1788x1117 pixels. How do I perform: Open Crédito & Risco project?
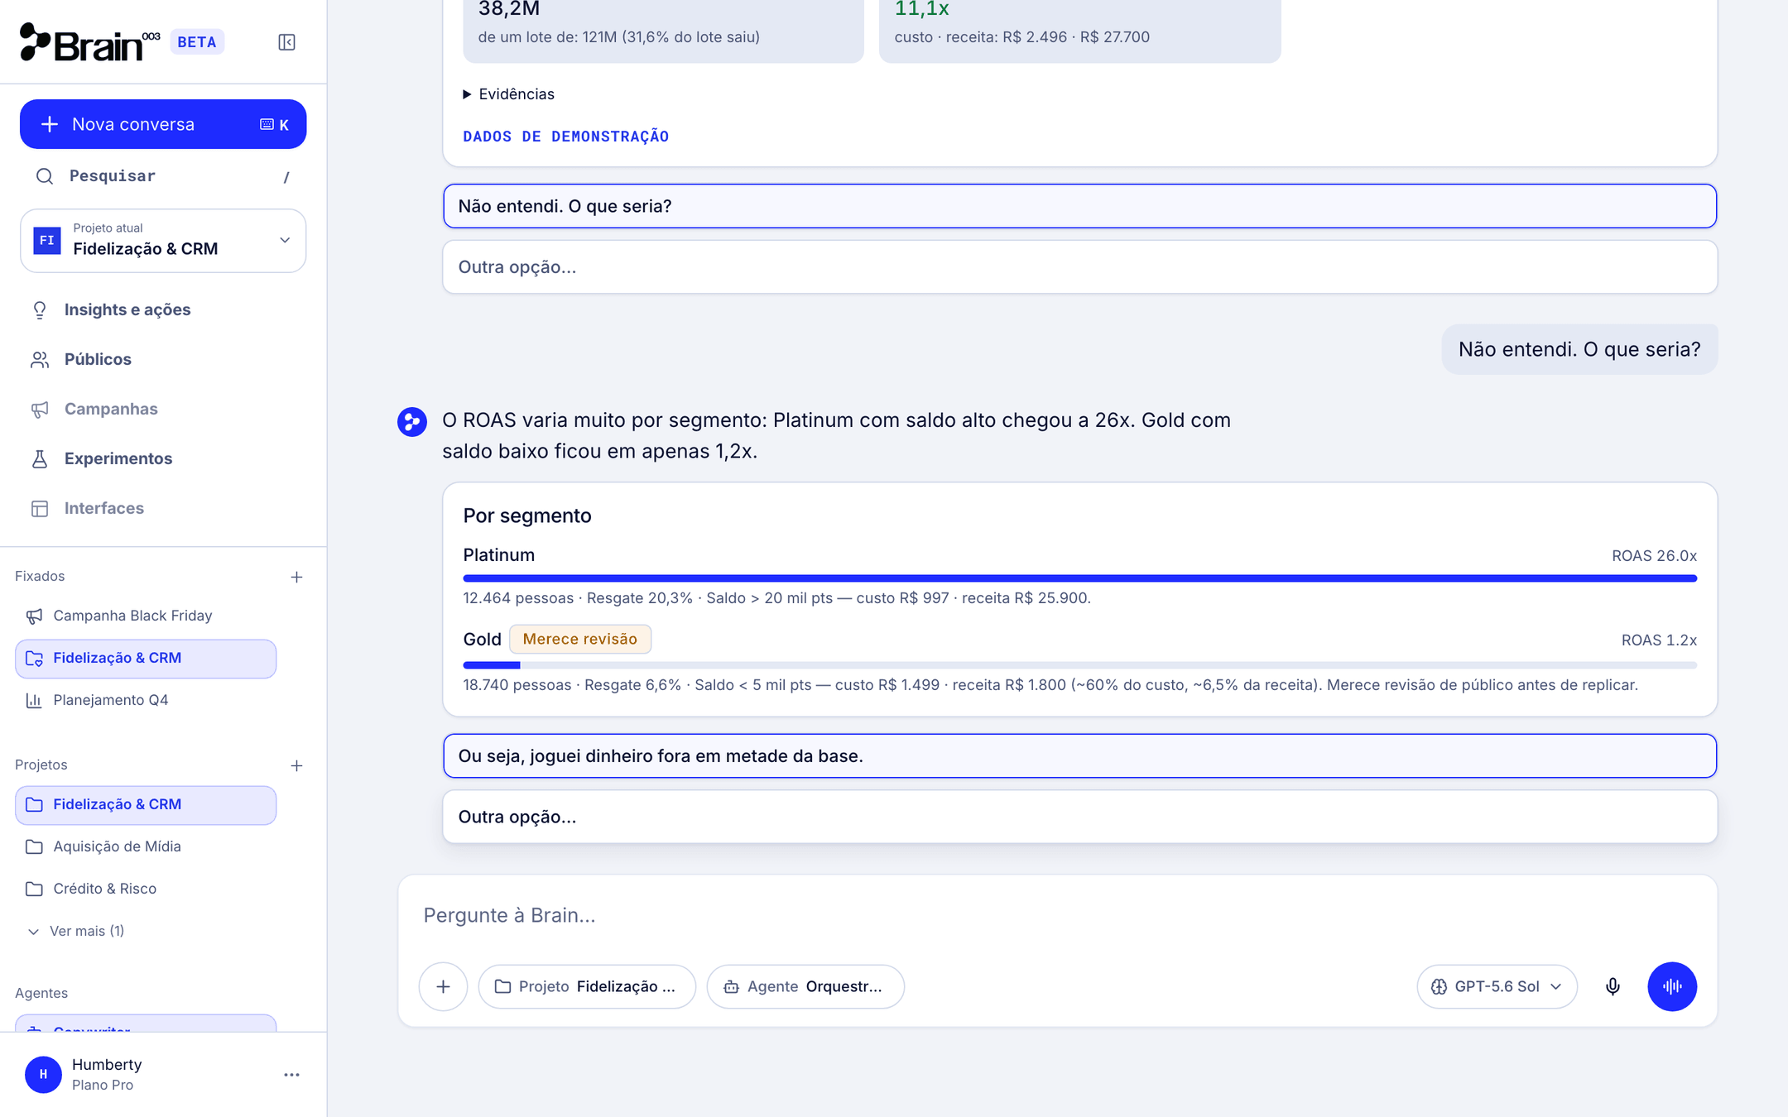(x=146, y=889)
